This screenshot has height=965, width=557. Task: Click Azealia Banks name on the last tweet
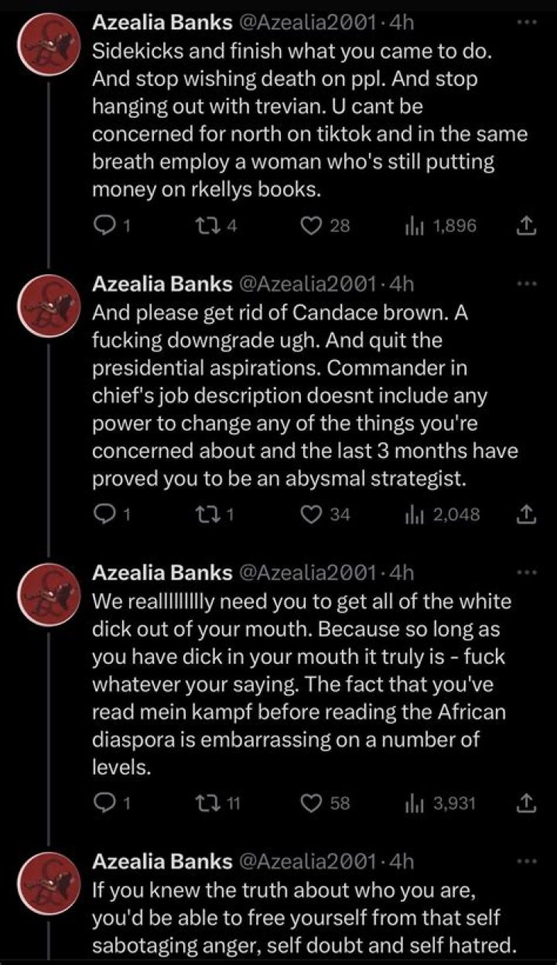[162, 861]
